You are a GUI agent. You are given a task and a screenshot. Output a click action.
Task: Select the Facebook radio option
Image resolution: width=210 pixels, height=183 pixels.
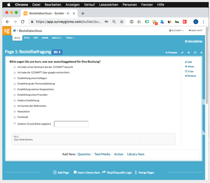[x=15, y=117]
